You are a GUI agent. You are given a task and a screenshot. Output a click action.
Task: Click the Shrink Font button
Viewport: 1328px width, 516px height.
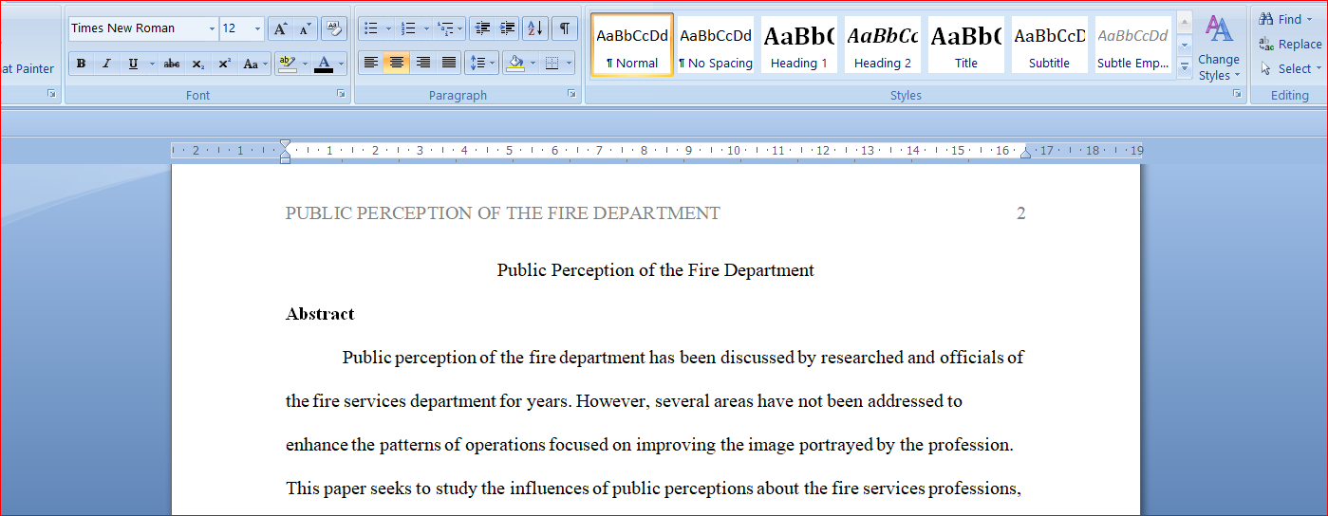[304, 28]
